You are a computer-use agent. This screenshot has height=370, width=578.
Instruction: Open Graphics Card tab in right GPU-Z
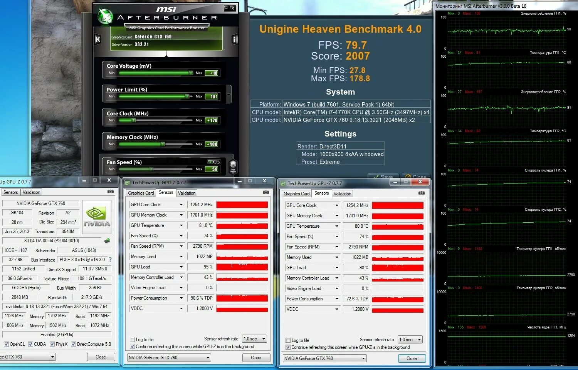click(x=297, y=194)
